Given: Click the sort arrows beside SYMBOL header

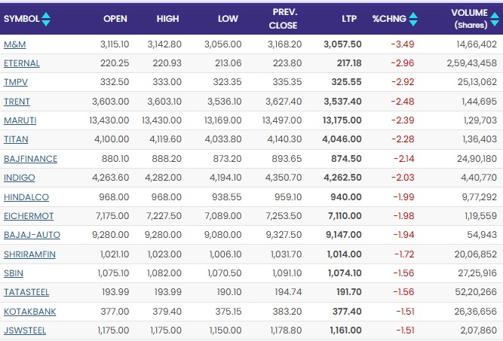Looking at the screenshot, I should [46, 18].
